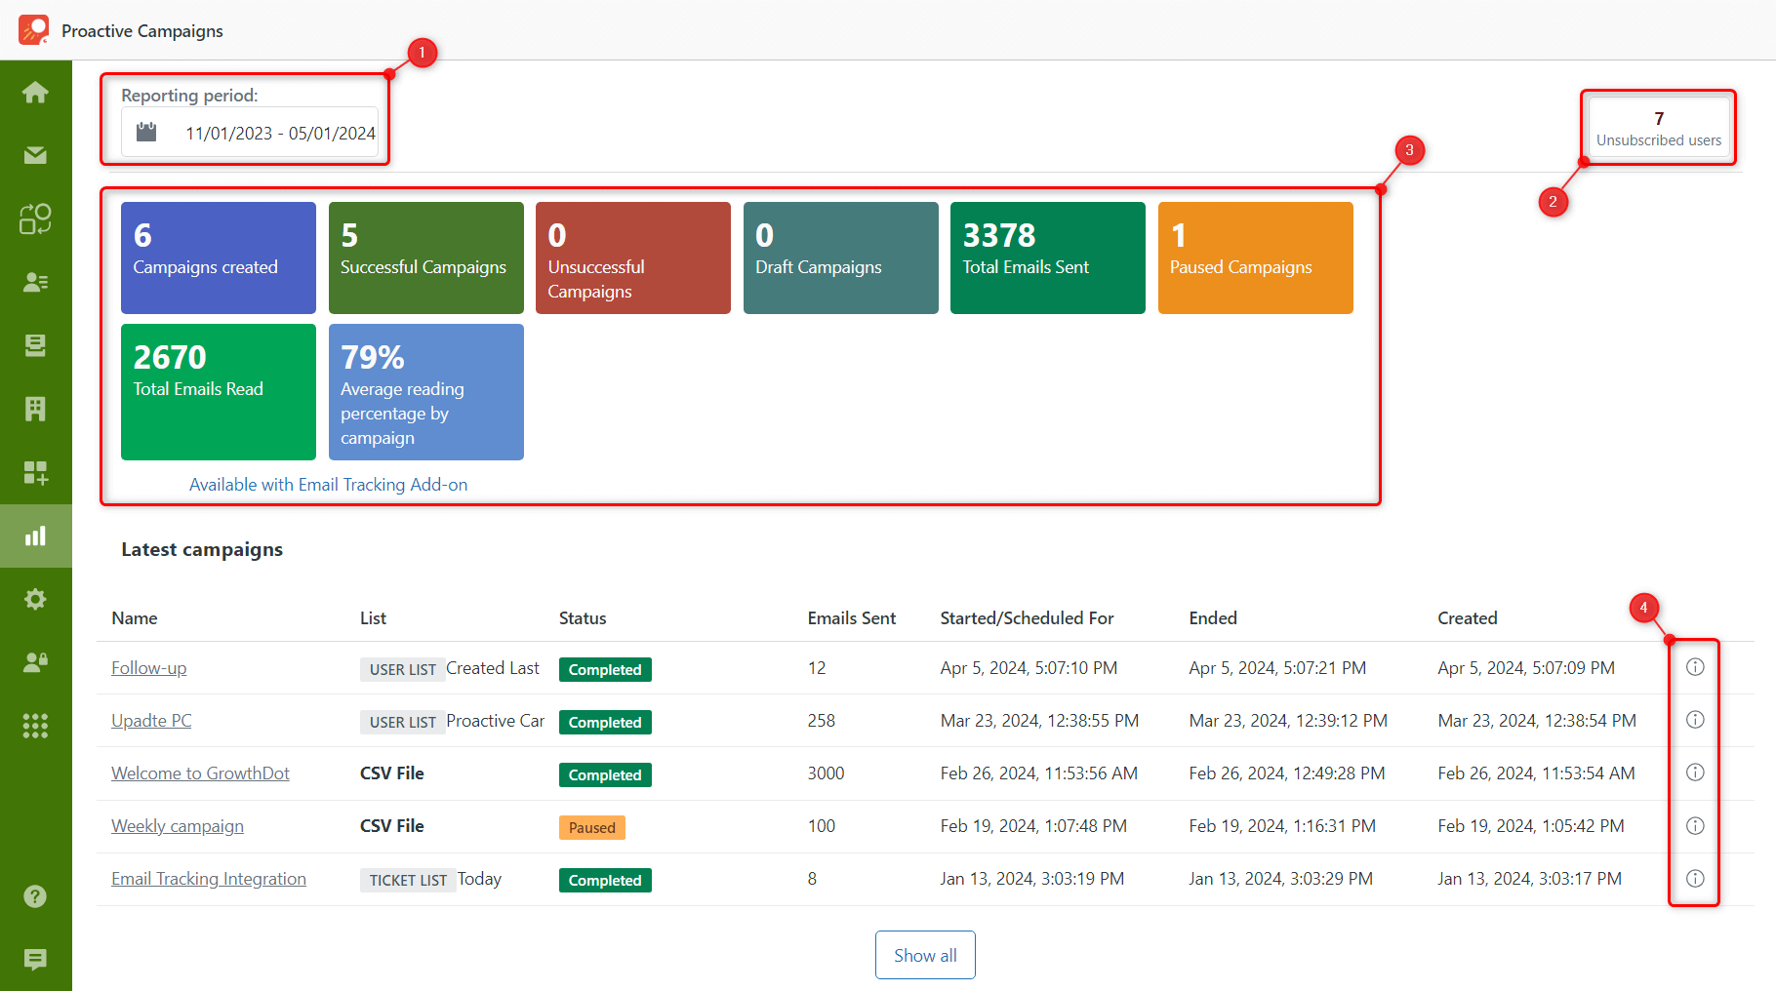Click the 7 Unsubscribed users box
1776x991 pixels.
pyautogui.click(x=1659, y=128)
